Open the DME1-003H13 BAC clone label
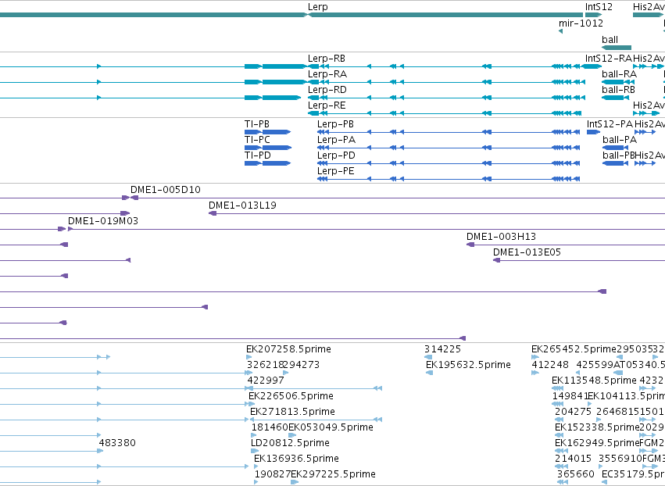The height and width of the screenshot is (486, 665). [x=502, y=237]
